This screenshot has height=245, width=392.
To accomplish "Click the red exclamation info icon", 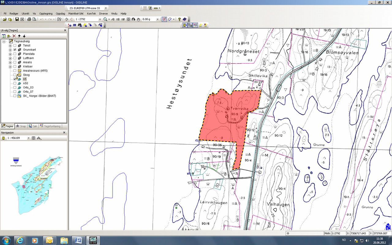I will [x=70, y=25].
